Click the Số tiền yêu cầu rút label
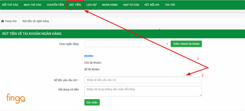 click(65, 80)
